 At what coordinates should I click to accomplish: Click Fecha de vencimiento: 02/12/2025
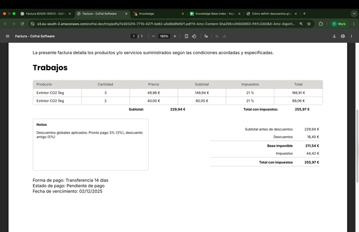coord(67,191)
